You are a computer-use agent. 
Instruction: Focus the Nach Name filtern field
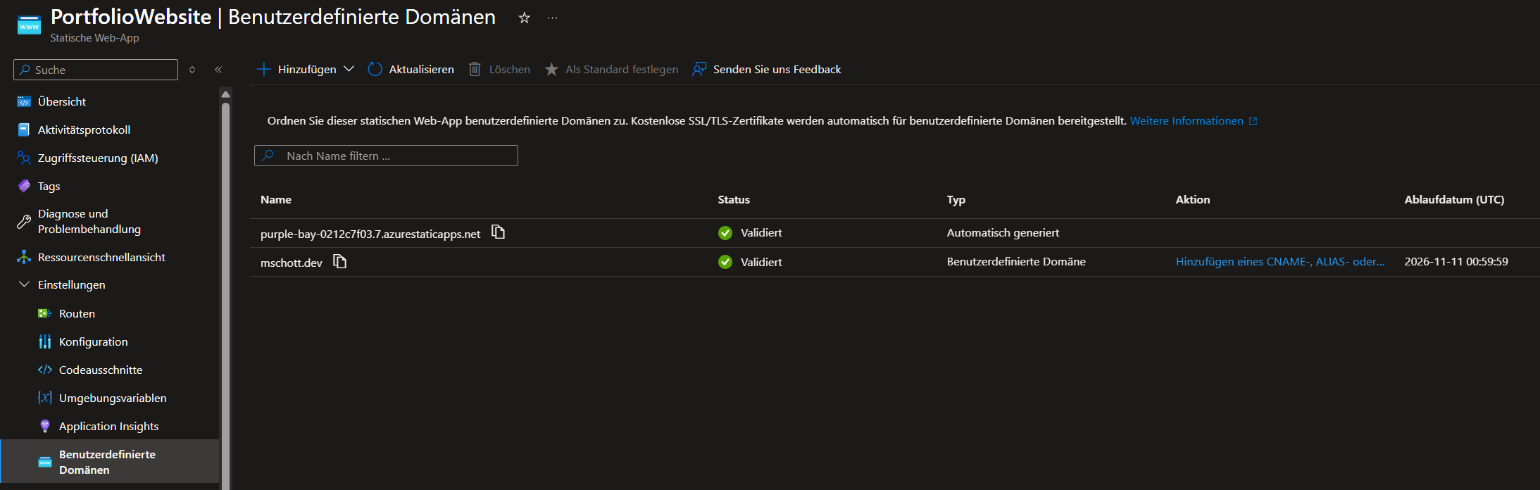pos(386,156)
